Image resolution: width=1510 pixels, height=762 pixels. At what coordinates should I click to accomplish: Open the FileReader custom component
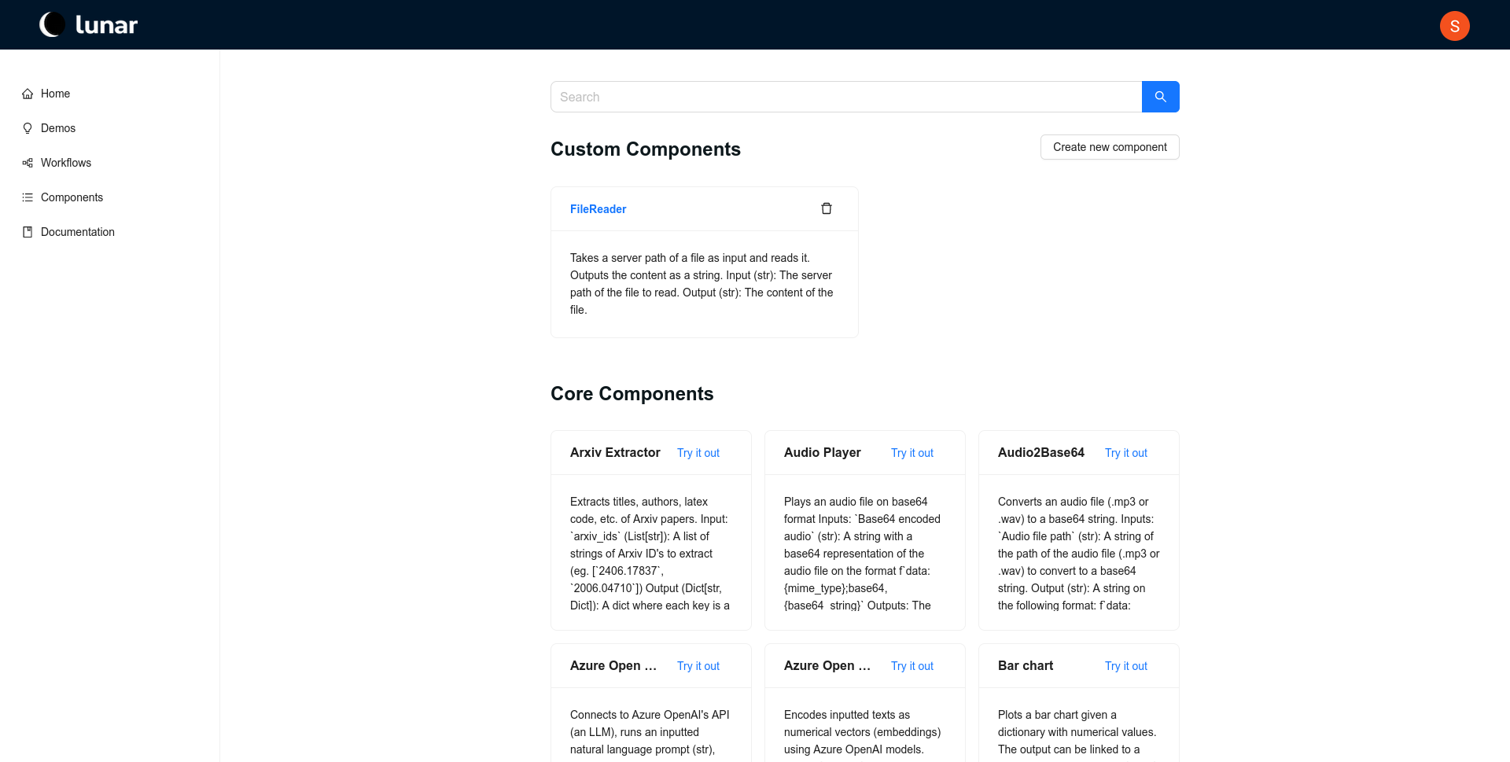[598, 209]
